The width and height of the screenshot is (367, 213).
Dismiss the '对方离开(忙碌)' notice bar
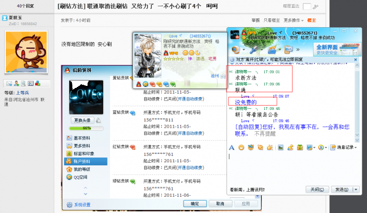point(355,60)
